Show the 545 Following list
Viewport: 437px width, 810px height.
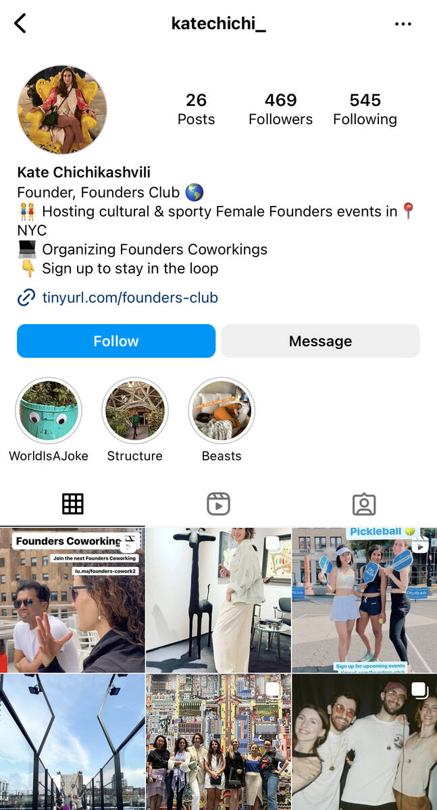(x=365, y=109)
